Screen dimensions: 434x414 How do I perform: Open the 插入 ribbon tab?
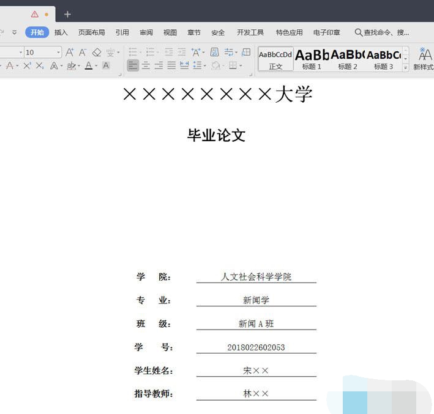coord(61,32)
